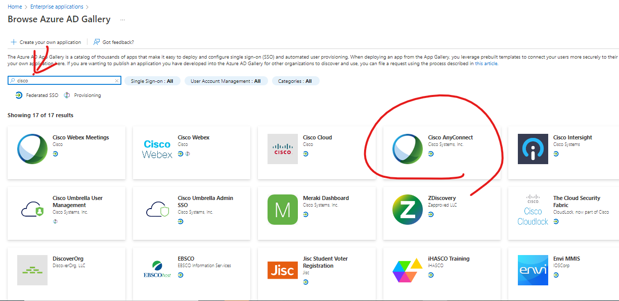Click the Cisco Cloud title text
Image resolution: width=619 pixels, height=301 pixels.
[318, 137]
